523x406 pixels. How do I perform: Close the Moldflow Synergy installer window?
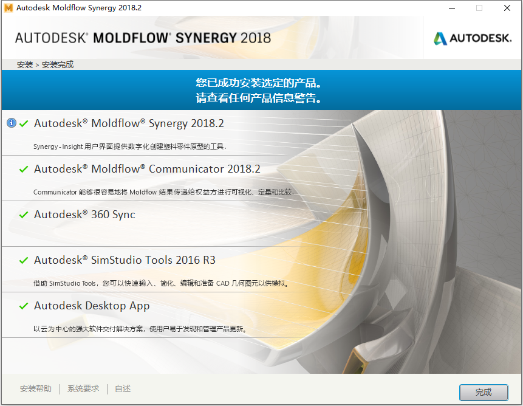(x=507, y=8)
